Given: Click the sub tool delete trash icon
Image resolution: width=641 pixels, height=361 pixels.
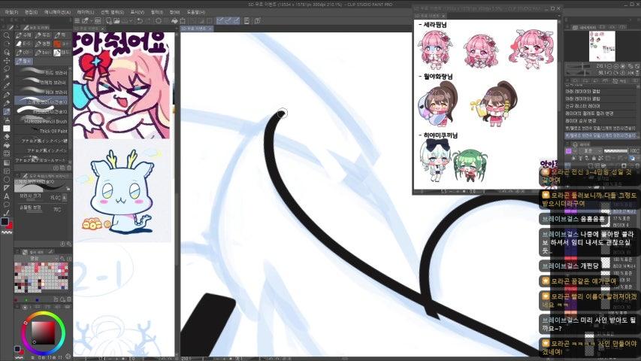Looking at the screenshot, I should (x=68, y=168).
